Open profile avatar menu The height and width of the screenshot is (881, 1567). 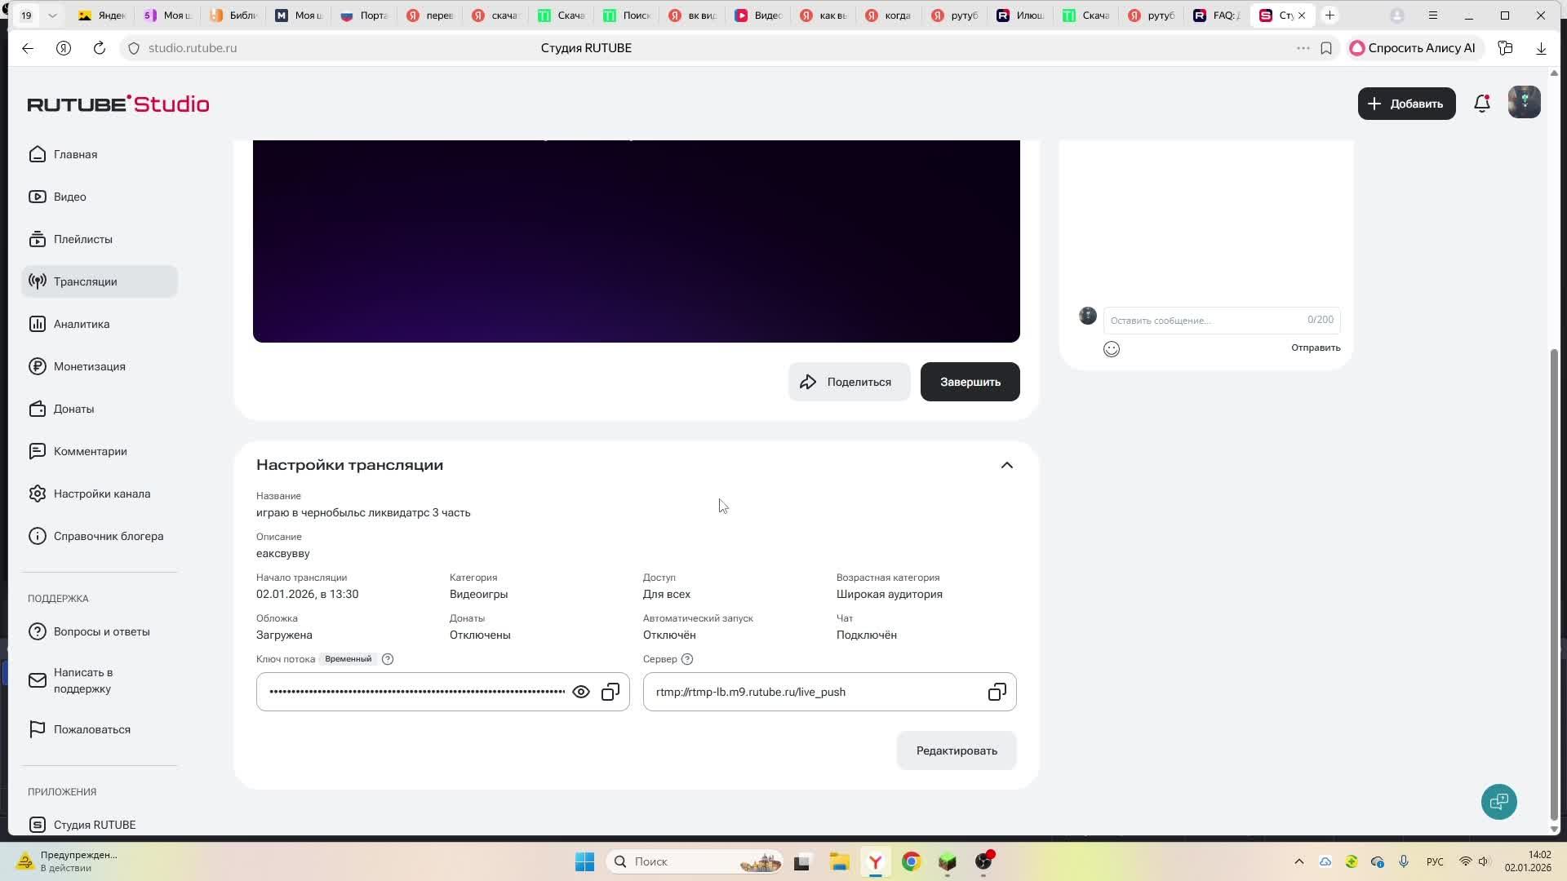click(1524, 103)
